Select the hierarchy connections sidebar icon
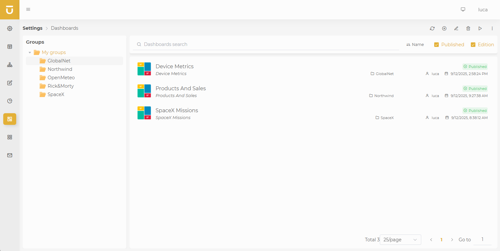This screenshot has height=251, width=500. click(9, 65)
